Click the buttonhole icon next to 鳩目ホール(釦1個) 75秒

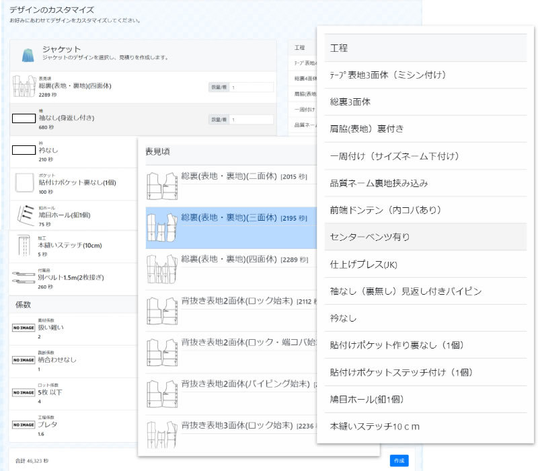(24, 215)
